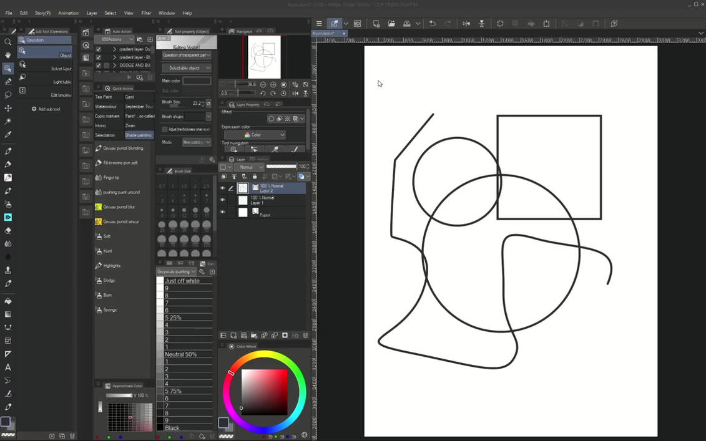
Task: Select the Hand tool
Action: 7,55
